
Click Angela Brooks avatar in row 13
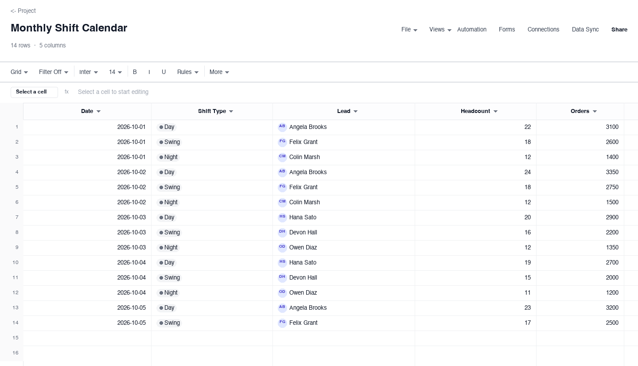tap(282, 308)
